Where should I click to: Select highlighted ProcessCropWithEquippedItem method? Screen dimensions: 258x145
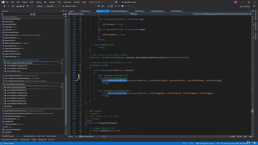(22, 60)
